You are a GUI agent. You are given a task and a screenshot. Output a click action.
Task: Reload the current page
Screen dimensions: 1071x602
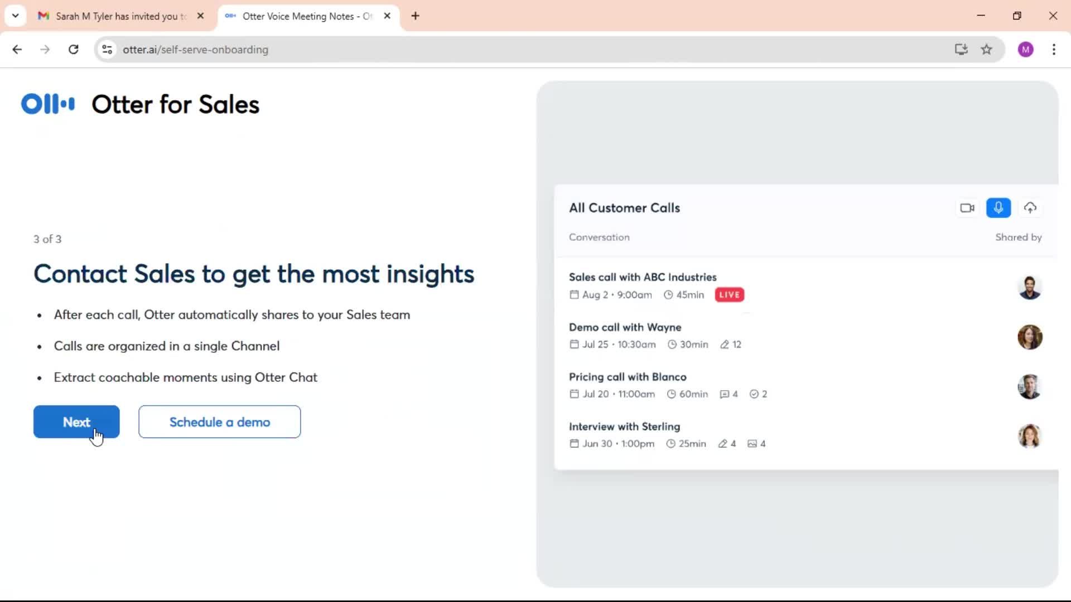point(73,50)
